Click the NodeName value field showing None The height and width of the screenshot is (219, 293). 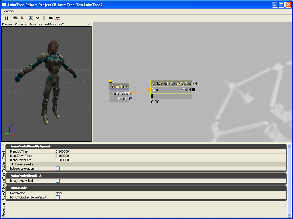pyautogui.click(x=59, y=193)
